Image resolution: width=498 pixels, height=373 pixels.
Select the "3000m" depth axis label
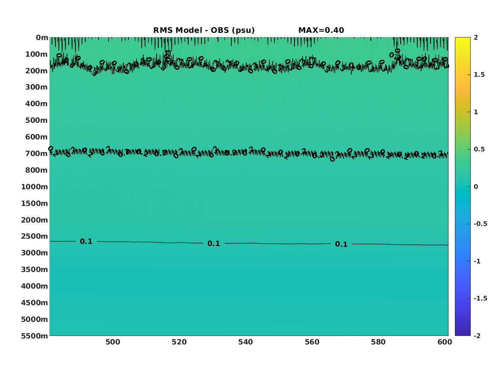click(x=35, y=253)
